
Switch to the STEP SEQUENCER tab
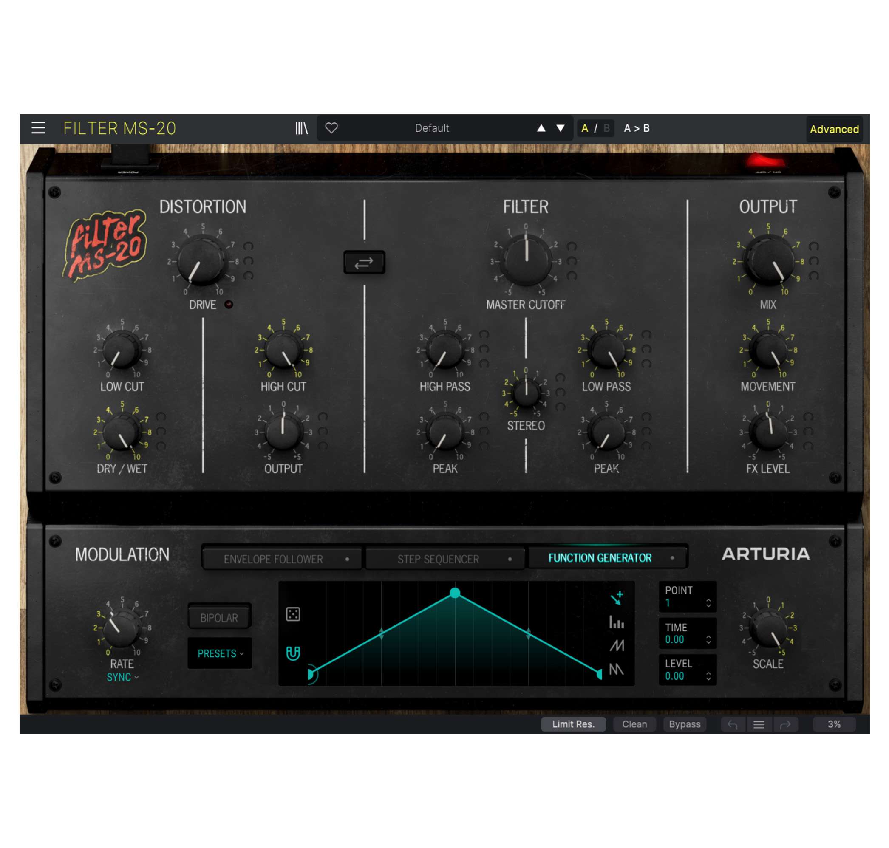[445, 559]
